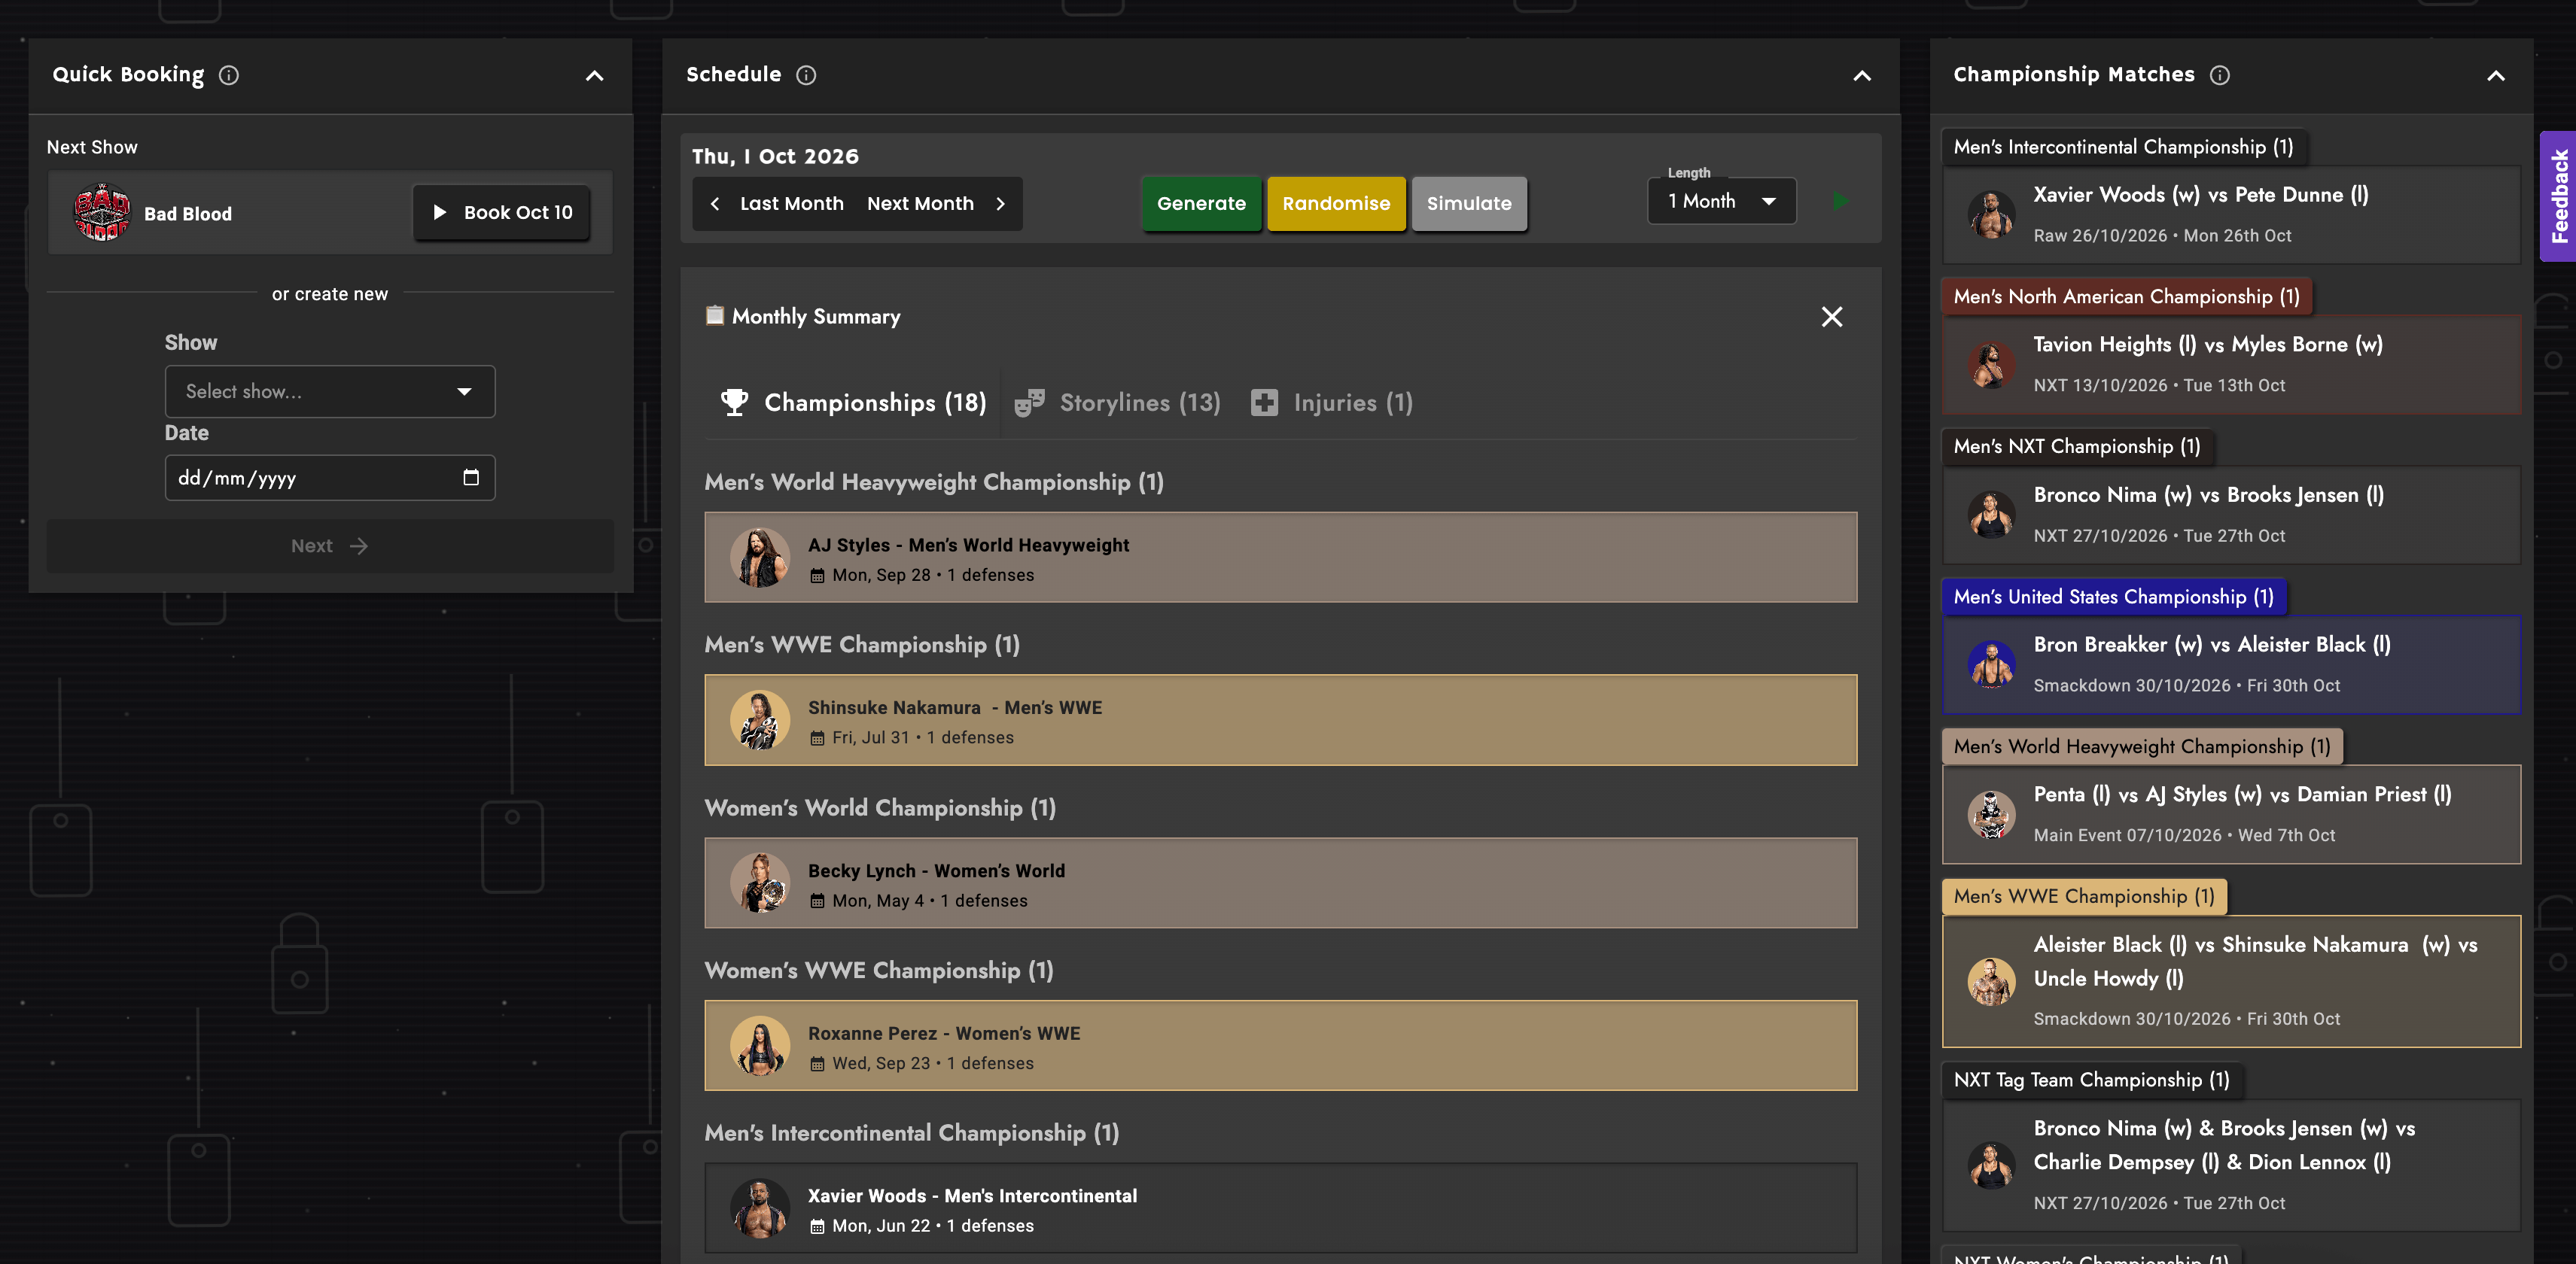Switch to the Storylines tab

[1117, 403]
